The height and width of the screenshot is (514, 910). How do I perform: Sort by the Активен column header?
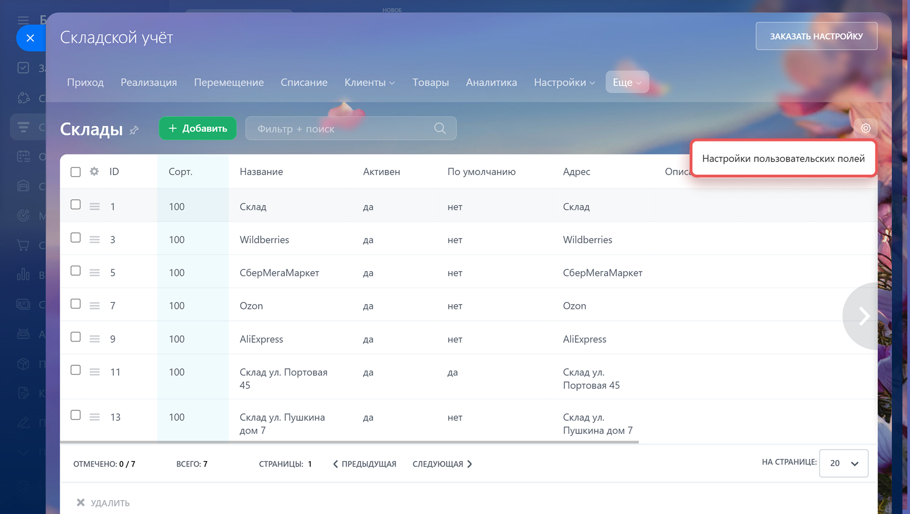(382, 172)
